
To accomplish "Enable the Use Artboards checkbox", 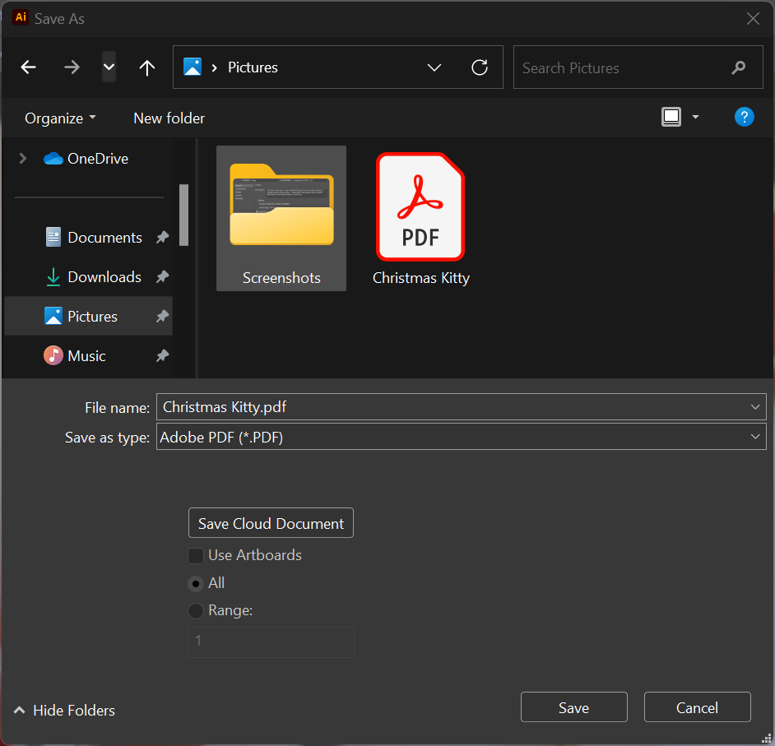I will pyautogui.click(x=196, y=555).
